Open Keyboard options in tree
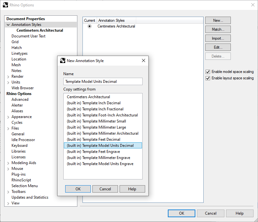Image resolution: width=258 pixels, height=222 pixels. (20, 146)
